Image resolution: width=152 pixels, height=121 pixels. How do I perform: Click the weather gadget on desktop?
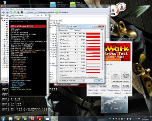pyautogui.click(x=114, y=105)
